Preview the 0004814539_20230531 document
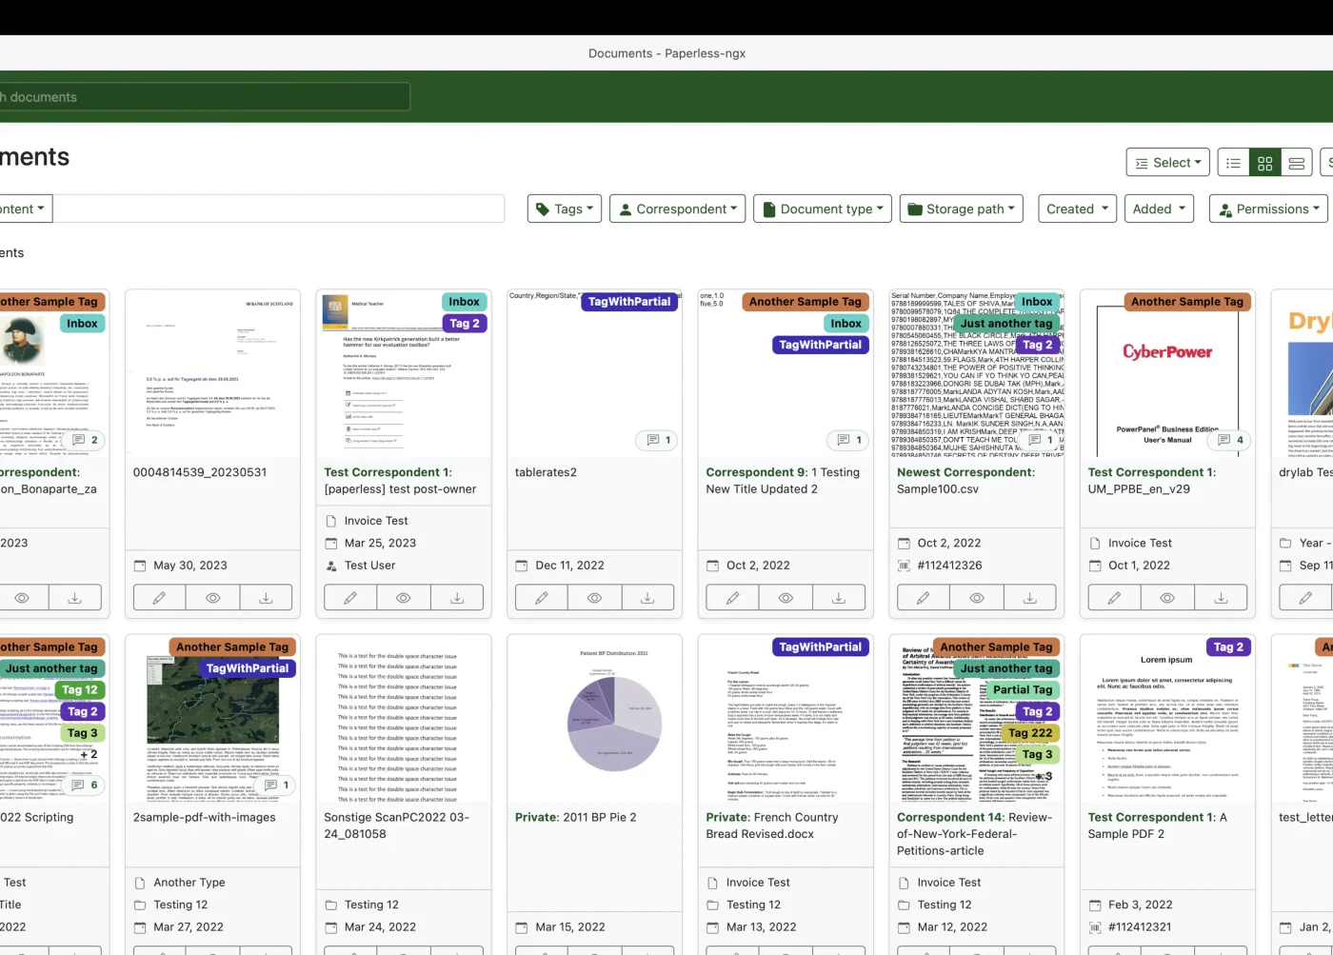This screenshot has width=1333, height=955. tap(213, 598)
